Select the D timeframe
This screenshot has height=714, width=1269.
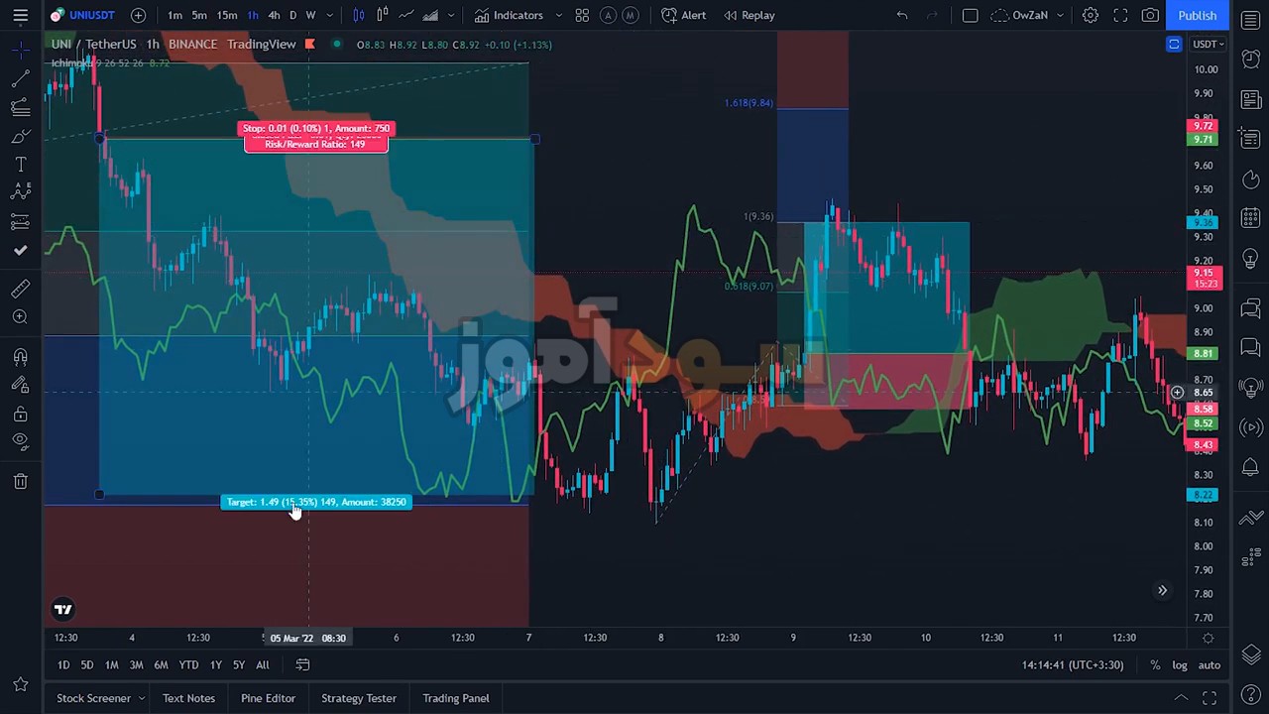292,15
